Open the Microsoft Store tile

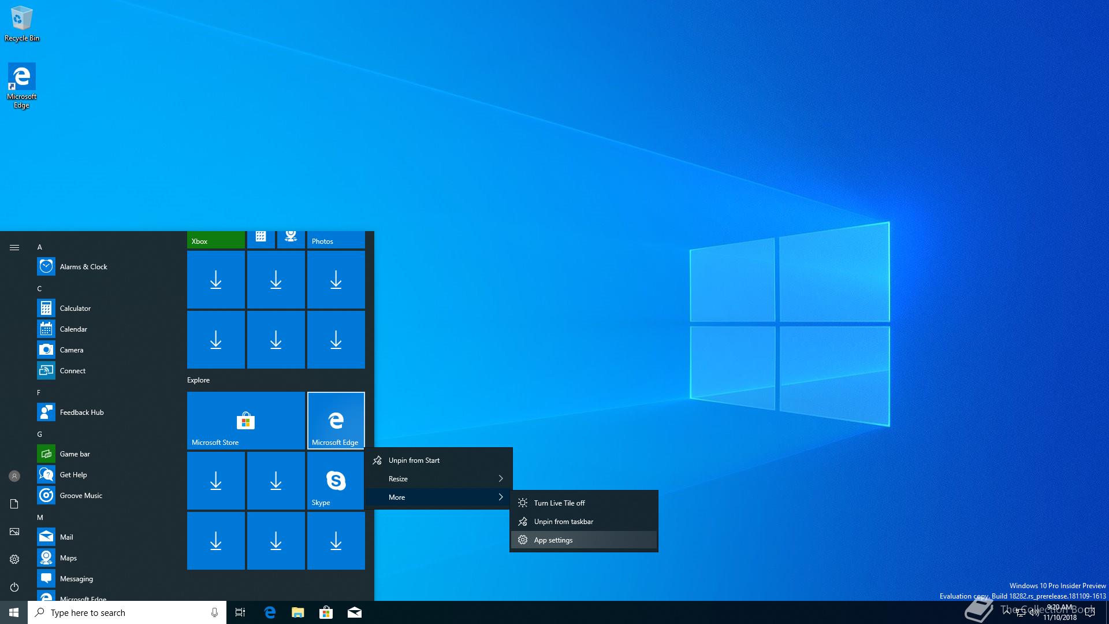click(x=246, y=421)
